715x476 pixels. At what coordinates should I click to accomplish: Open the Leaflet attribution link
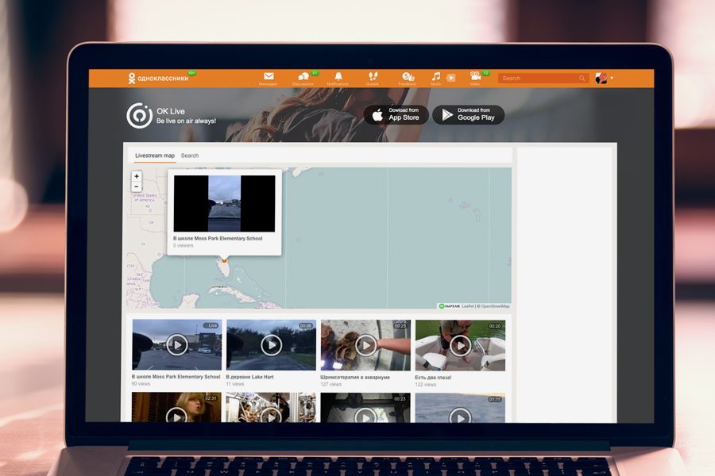click(x=468, y=306)
